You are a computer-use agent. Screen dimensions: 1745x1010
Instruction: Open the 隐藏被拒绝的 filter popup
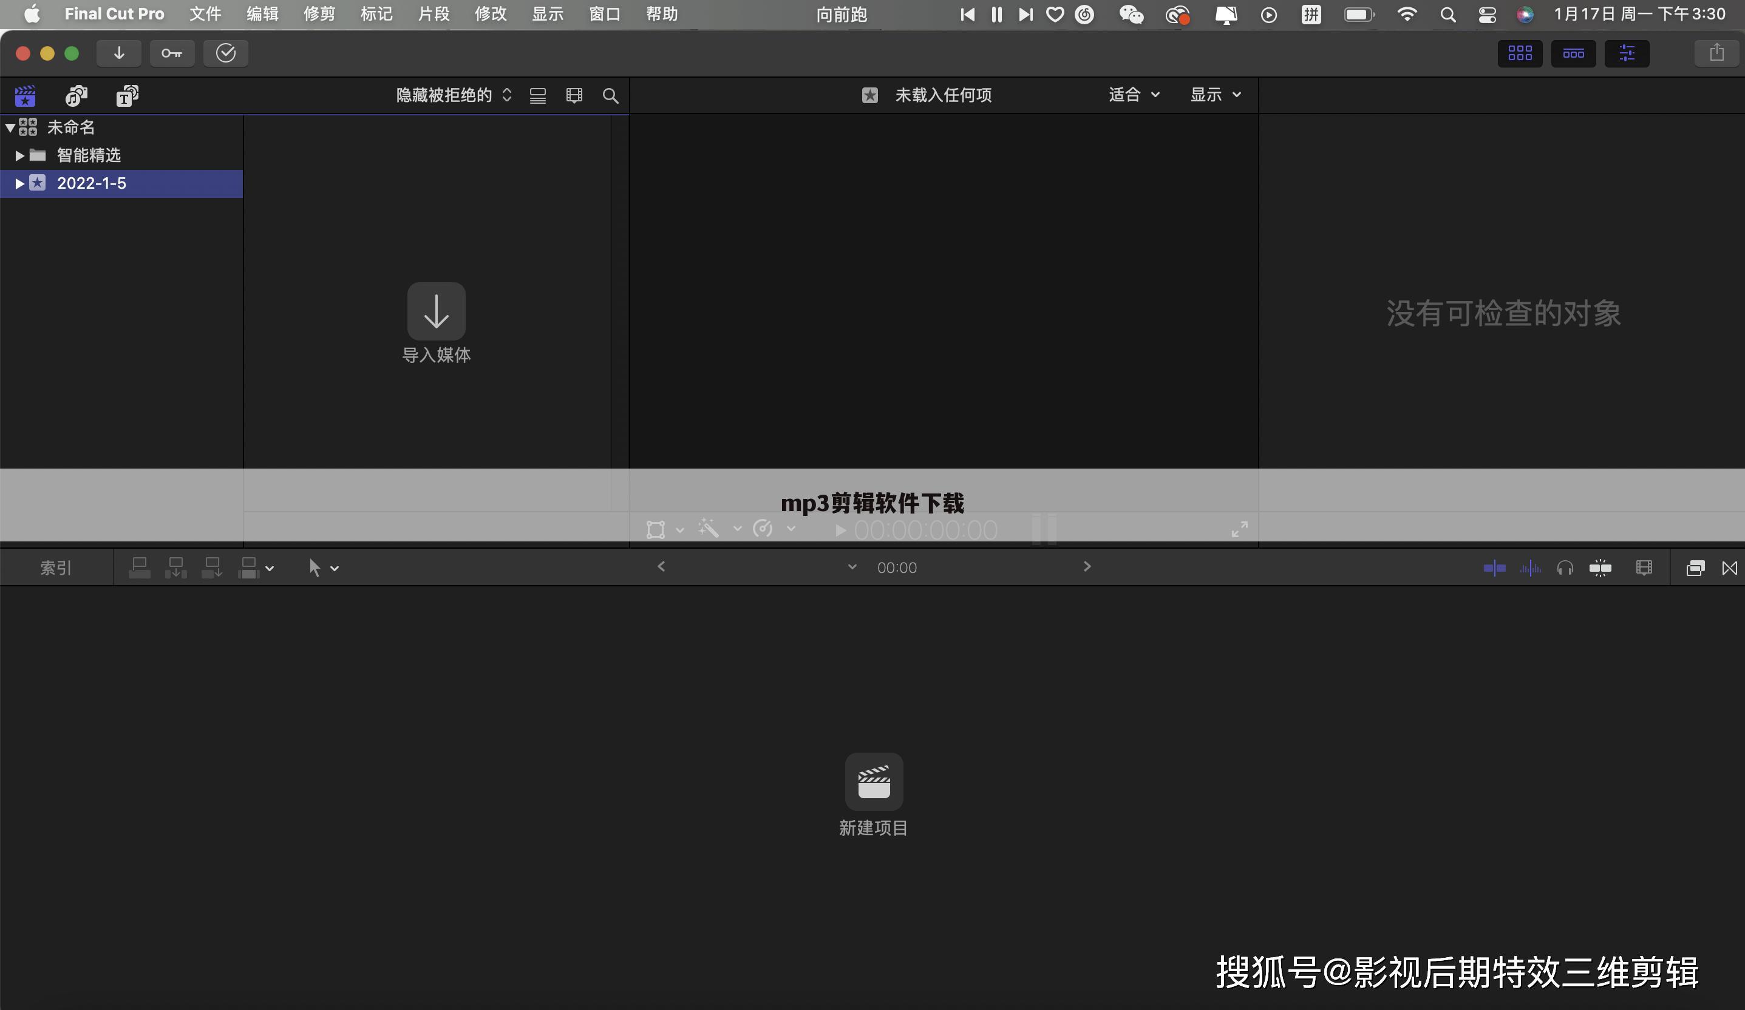454,95
